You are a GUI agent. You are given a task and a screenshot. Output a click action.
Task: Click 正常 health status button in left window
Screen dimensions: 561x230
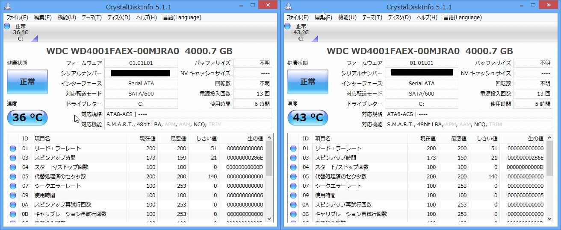click(x=27, y=82)
